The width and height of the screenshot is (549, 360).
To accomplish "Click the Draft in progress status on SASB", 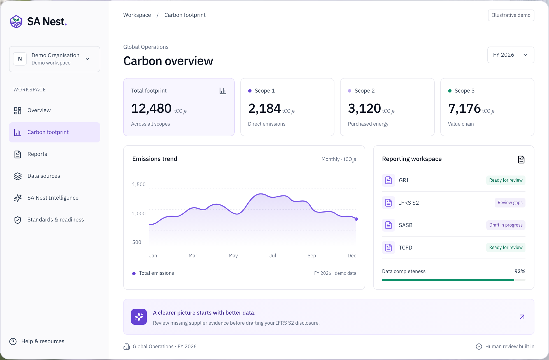I will (x=506, y=225).
